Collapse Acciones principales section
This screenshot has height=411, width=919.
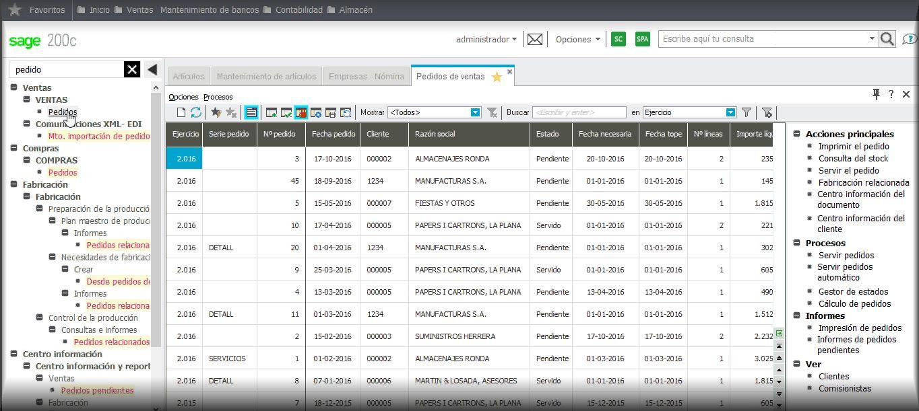797,134
